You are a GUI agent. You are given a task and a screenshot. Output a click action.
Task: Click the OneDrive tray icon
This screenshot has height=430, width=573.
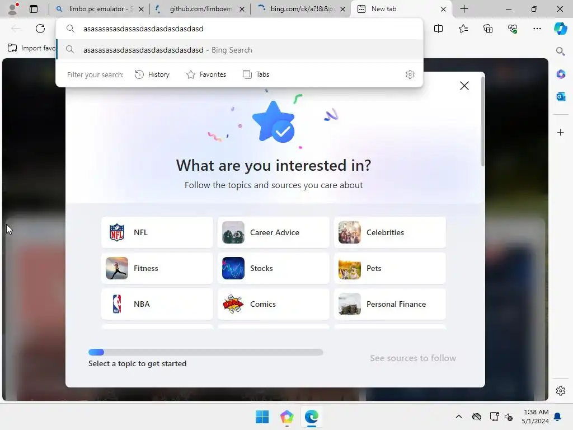pos(477,417)
